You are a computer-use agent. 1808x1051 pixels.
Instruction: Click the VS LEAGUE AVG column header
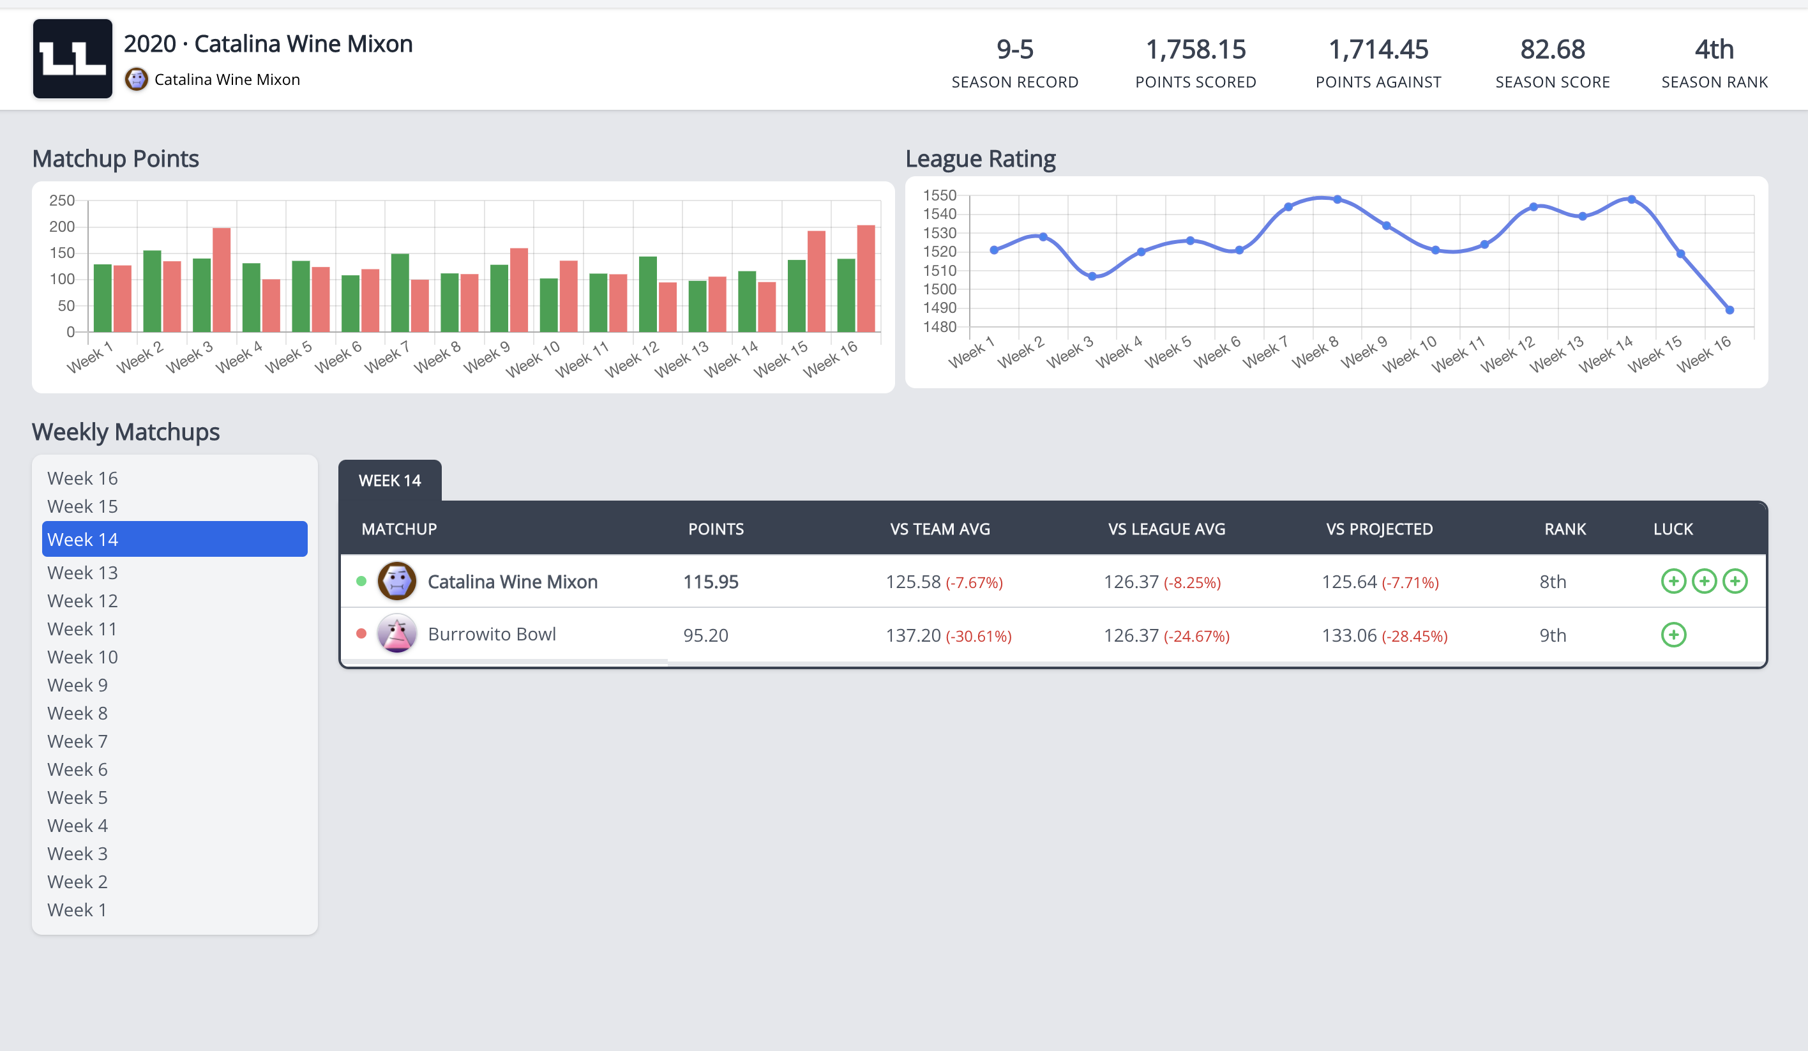[x=1166, y=529]
